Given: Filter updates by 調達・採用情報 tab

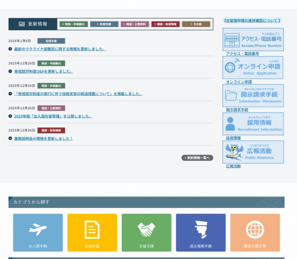Looking at the screenshot, I should click(165, 24).
